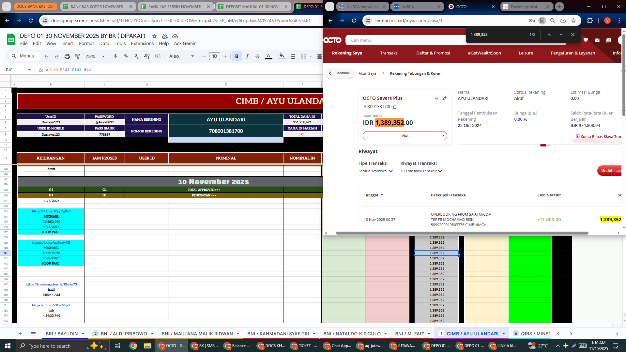
Task: View cloud save status icon
Action: (175, 36)
